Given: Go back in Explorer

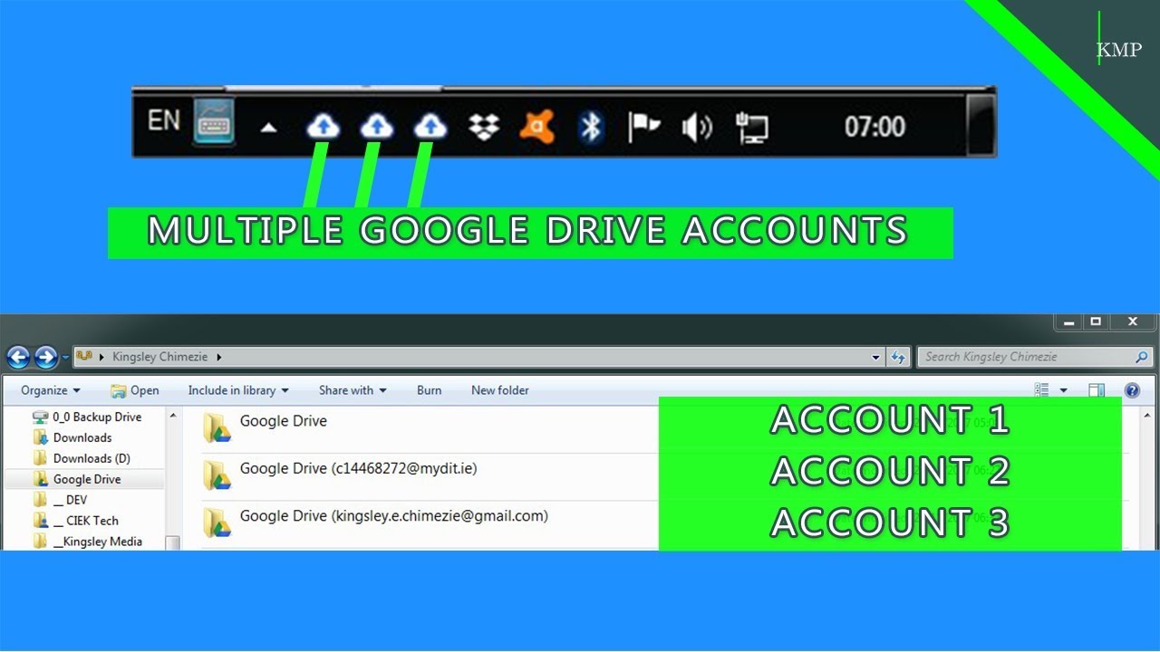Looking at the screenshot, I should 18,358.
